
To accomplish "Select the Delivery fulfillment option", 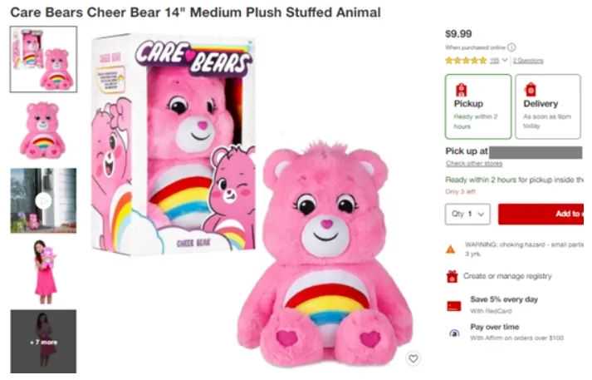I will click(547, 106).
